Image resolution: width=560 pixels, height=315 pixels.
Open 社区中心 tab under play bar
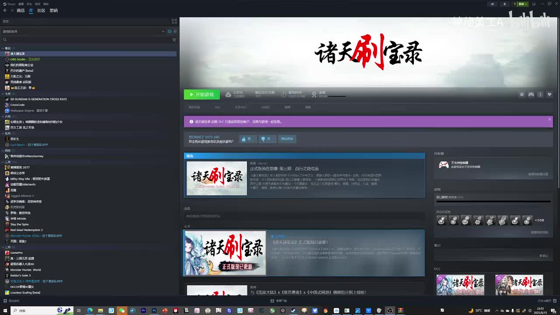(x=241, y=107)
